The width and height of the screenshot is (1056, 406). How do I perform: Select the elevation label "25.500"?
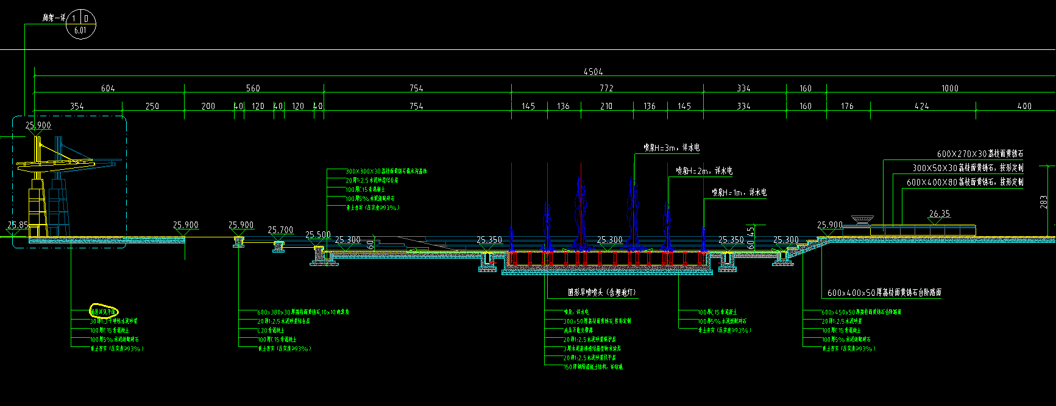coord(318,234)
